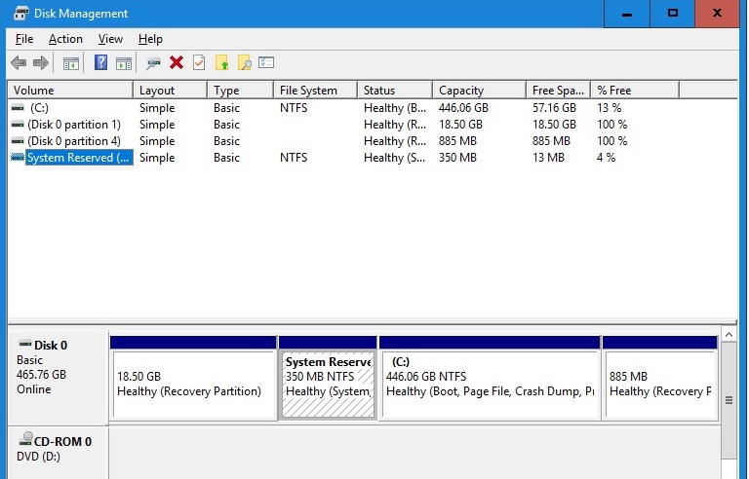Click drive icon beside Disk 0 partition 1 row
Screen dimensions: 749x479
tap(18, 125)
